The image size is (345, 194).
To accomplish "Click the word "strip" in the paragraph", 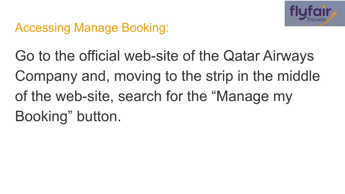I will point(219,76).
